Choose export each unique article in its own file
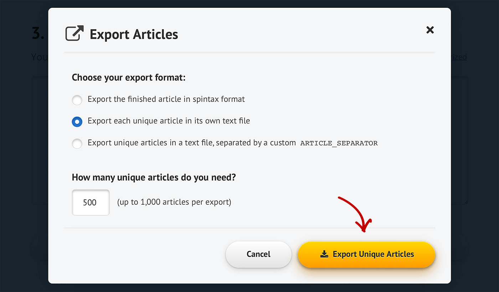The image size is (499, 292). (x=77, y=122)
